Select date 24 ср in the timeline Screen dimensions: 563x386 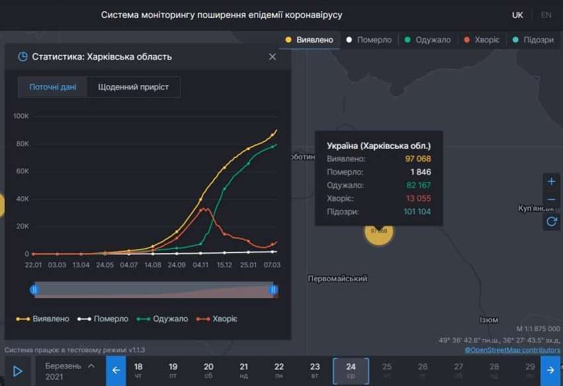point(350,370)
